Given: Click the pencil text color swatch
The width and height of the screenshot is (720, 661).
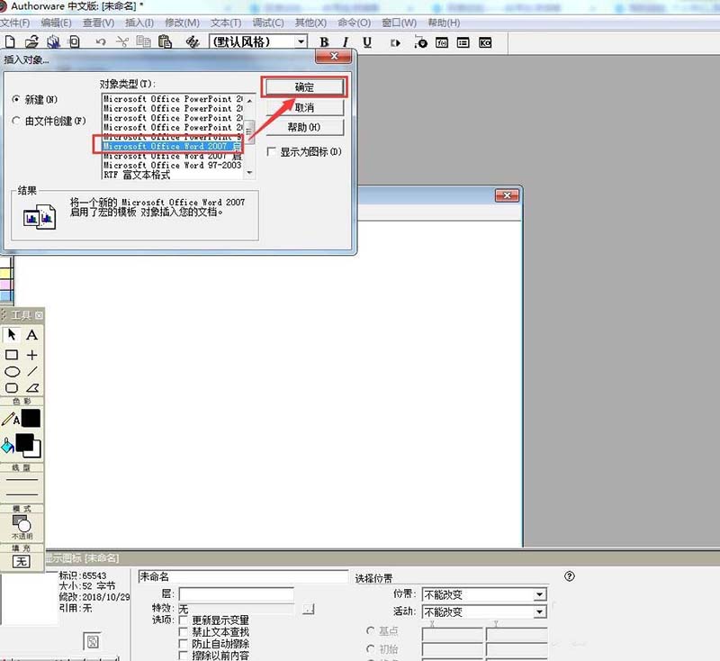Looking at the screenshot, I should tap(31, 419).
